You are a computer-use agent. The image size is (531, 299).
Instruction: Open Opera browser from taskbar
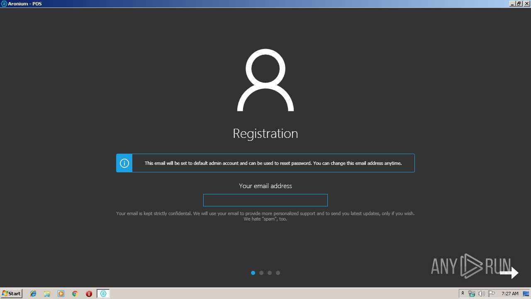[89, 294]
